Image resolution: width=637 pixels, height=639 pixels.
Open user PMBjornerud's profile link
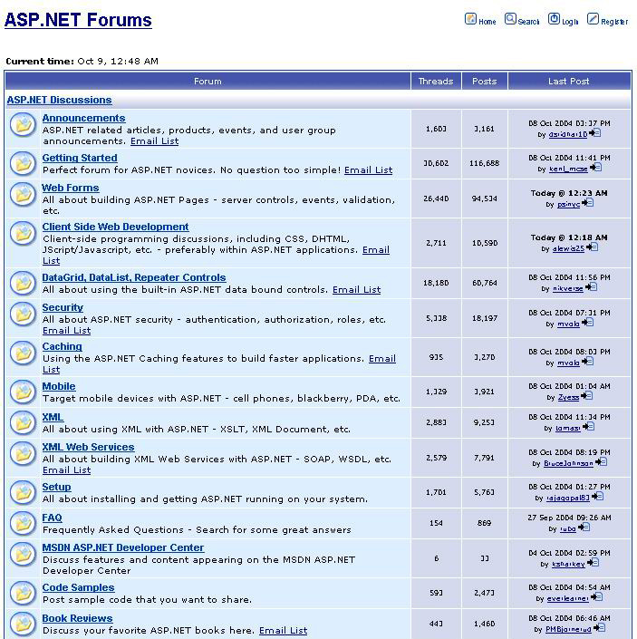click(568, 630)
